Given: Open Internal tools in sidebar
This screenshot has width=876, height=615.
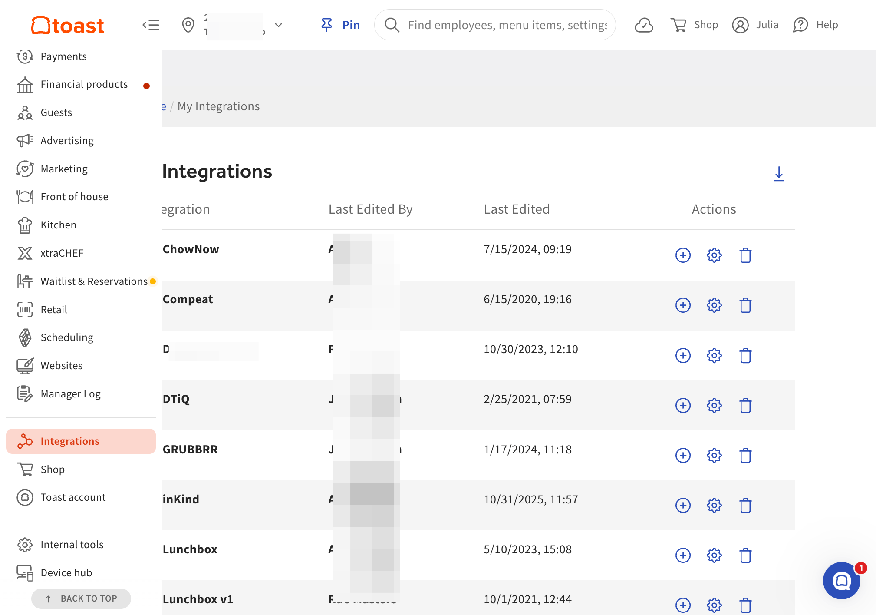Looking at the screenshot, I should pos(81,545).
